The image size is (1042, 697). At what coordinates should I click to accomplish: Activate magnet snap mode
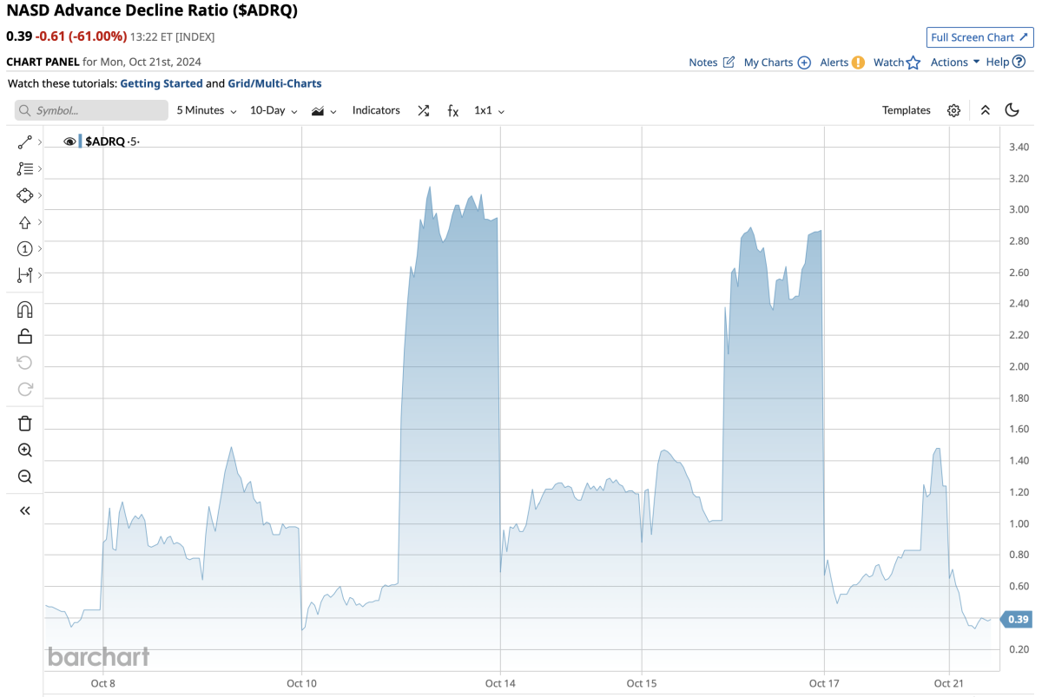(24, 310)
